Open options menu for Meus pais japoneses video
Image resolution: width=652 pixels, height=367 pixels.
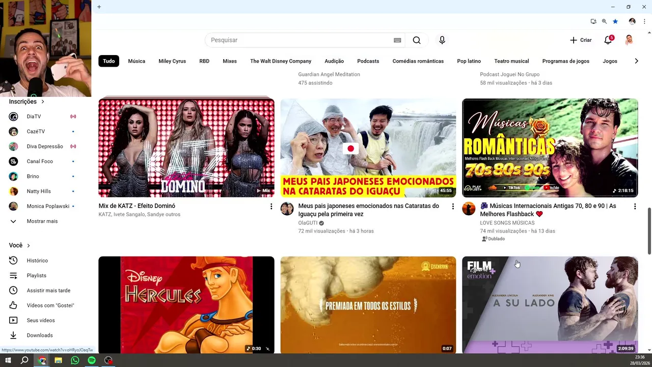(x=453, y=206)
